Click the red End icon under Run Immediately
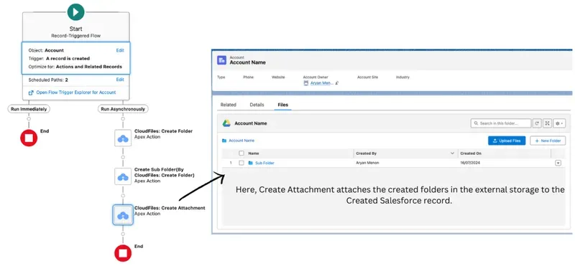Viewport: 575px width, 271px height. pyautogui.click(x=29, y=138)
